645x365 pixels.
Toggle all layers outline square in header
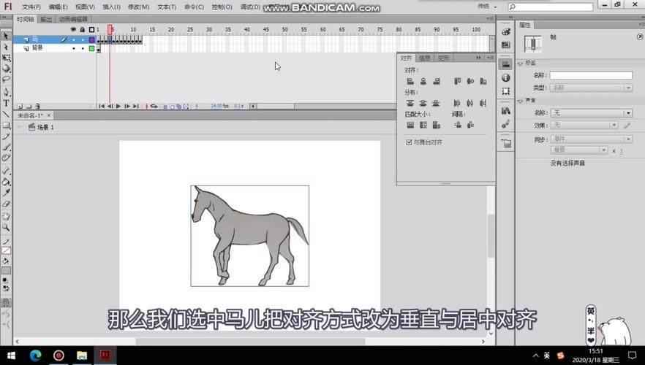(91, 29)
